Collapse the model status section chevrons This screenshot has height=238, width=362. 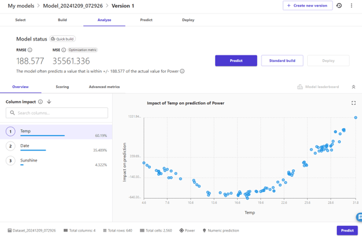(354, 87)
